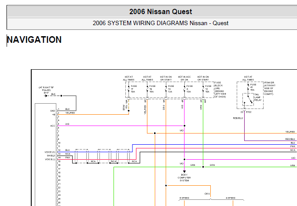Select the "2006 SYSTEM WIRING DIAGRAMS Nissan - Quest" subtitle

click(161, 23)
